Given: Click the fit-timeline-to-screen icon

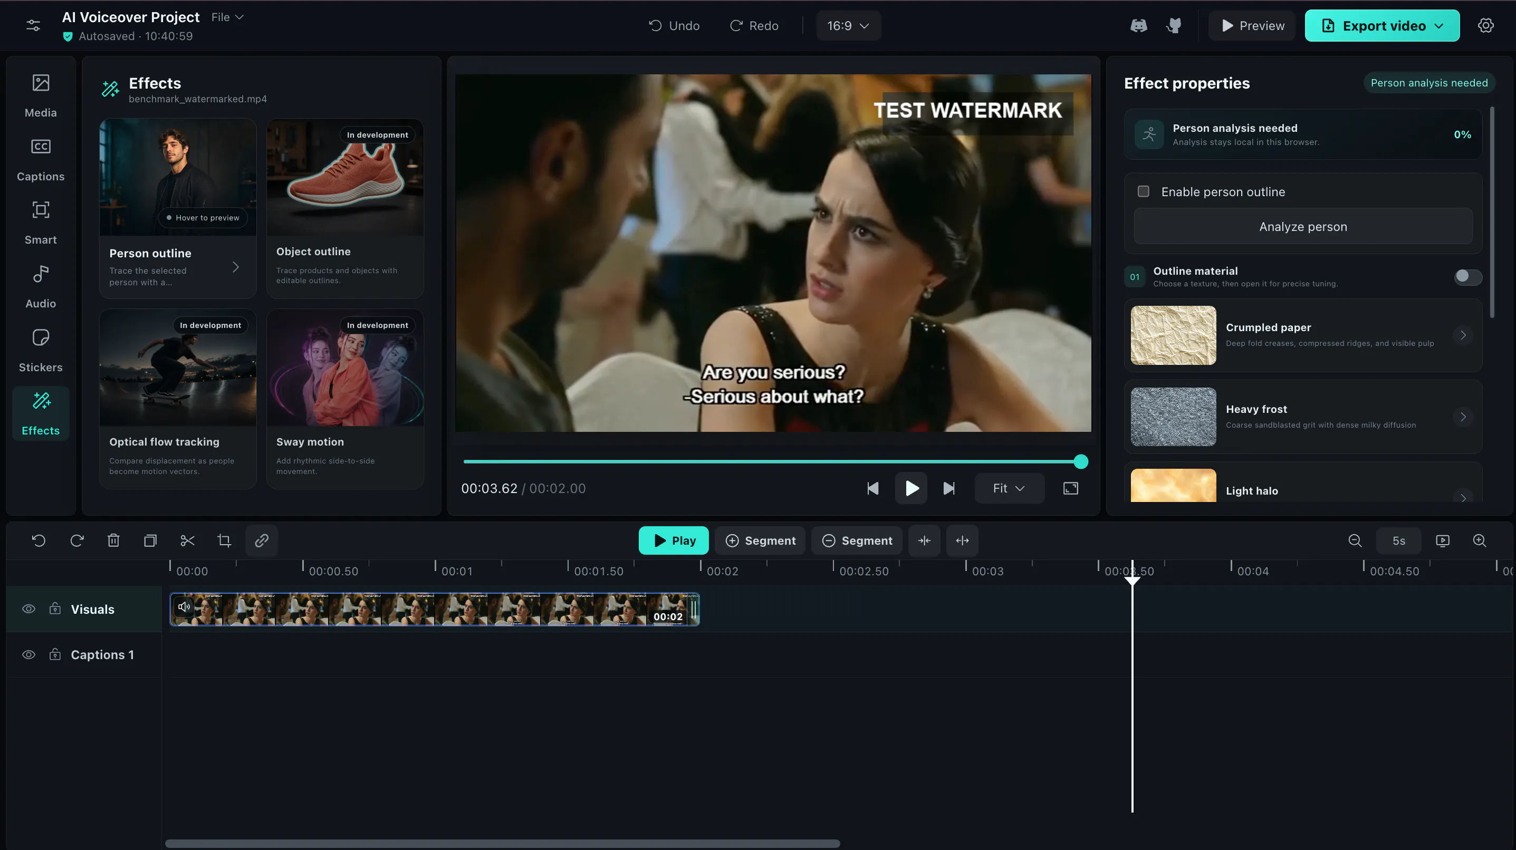Looking at the screenshot, I should pyautogui.click(x=1443, y=540).
